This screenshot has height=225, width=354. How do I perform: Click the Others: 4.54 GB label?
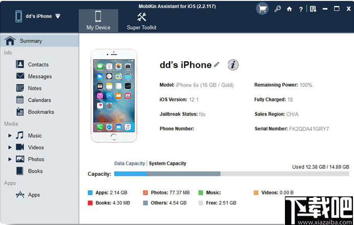coord(169,203)
